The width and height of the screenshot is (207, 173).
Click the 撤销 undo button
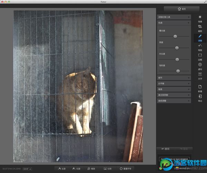click(x=165, y=149)
